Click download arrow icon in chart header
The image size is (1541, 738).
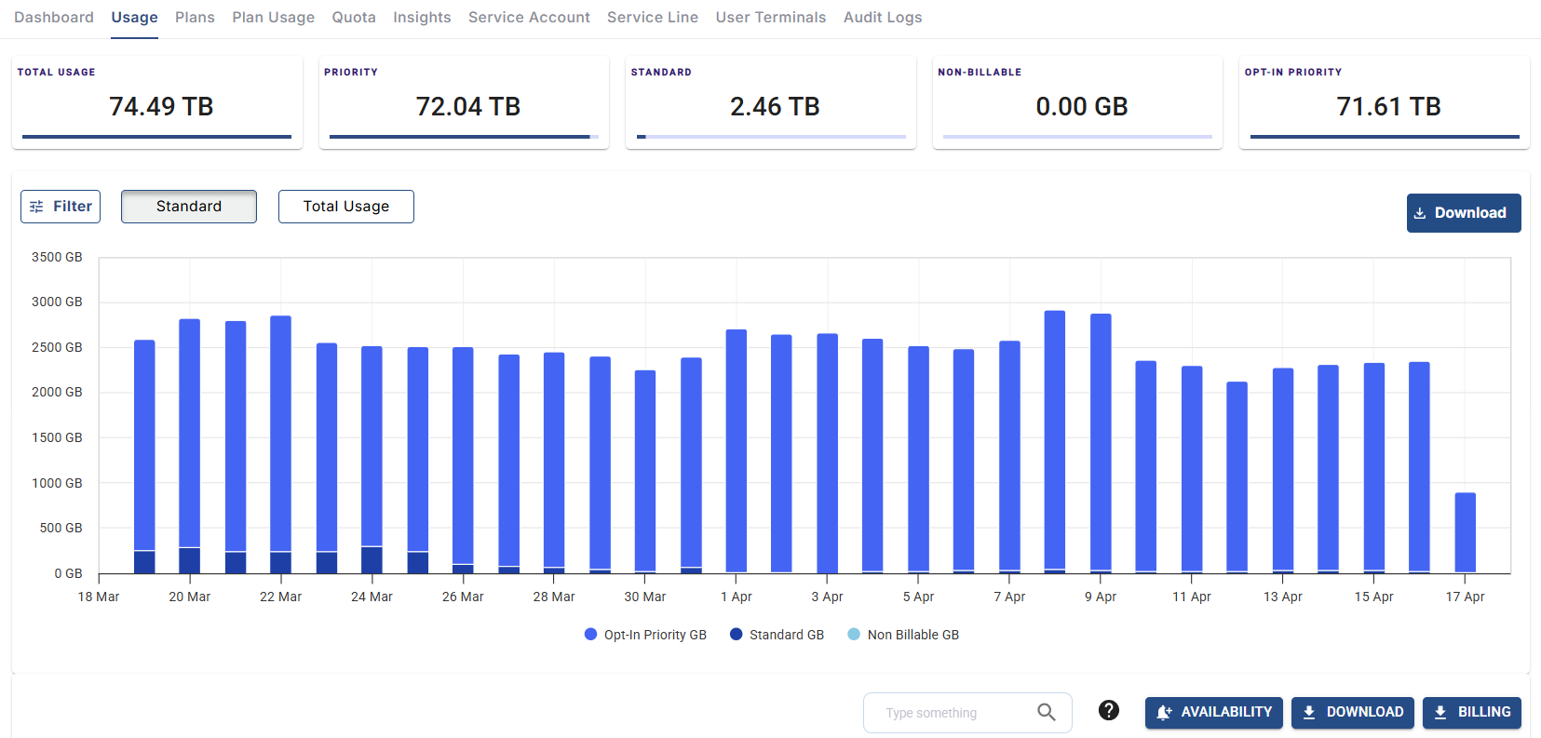1420,213
